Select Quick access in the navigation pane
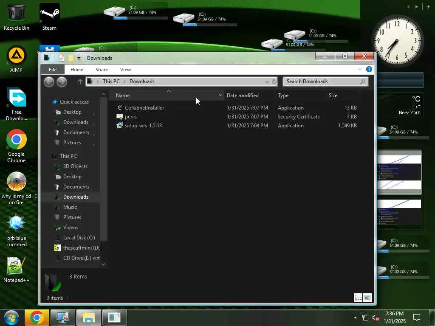This screenshot has width=435, height=326. [x=74, y=102]
